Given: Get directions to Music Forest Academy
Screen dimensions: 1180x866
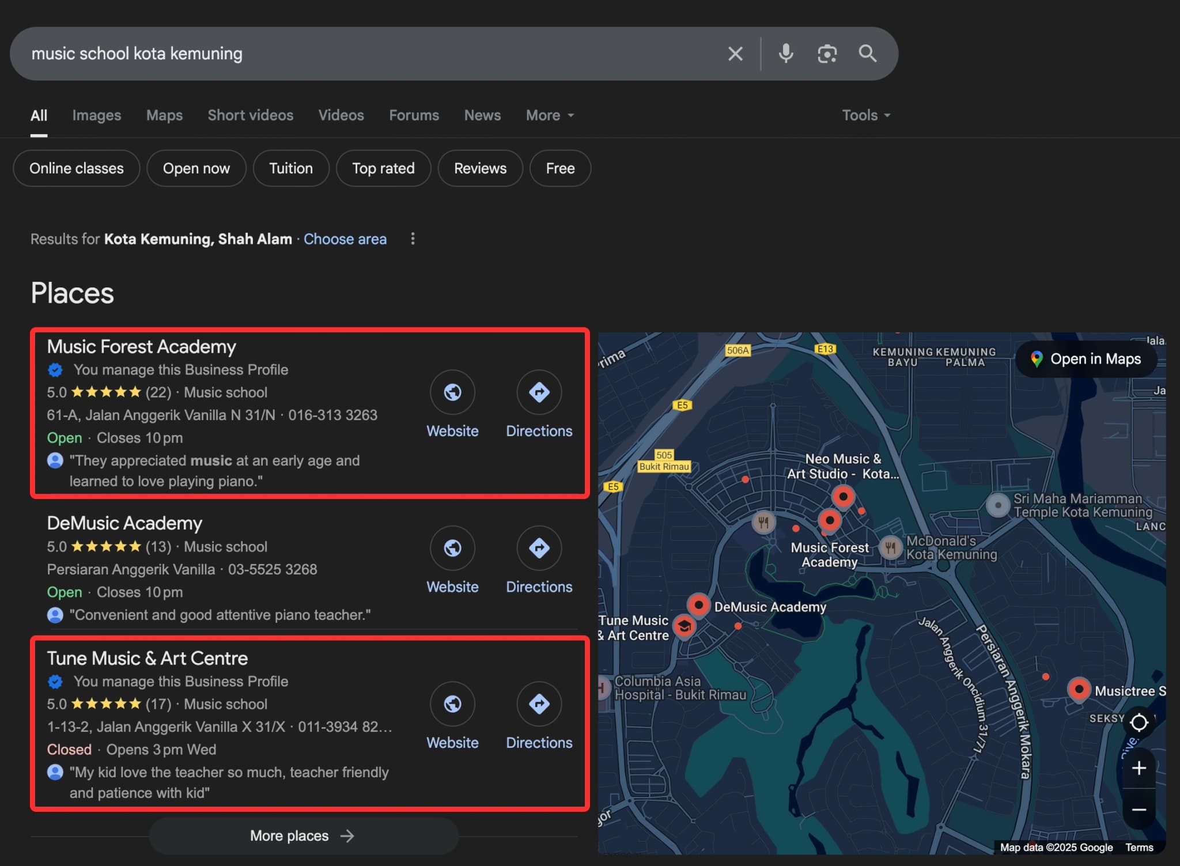Looking at the screenshot, I should coord(539,392).
